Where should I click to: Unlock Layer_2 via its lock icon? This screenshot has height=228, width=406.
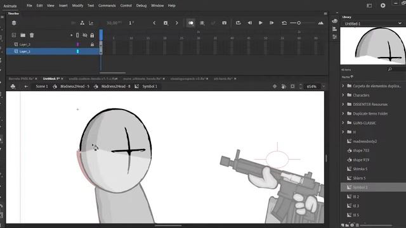coord(92,44)
